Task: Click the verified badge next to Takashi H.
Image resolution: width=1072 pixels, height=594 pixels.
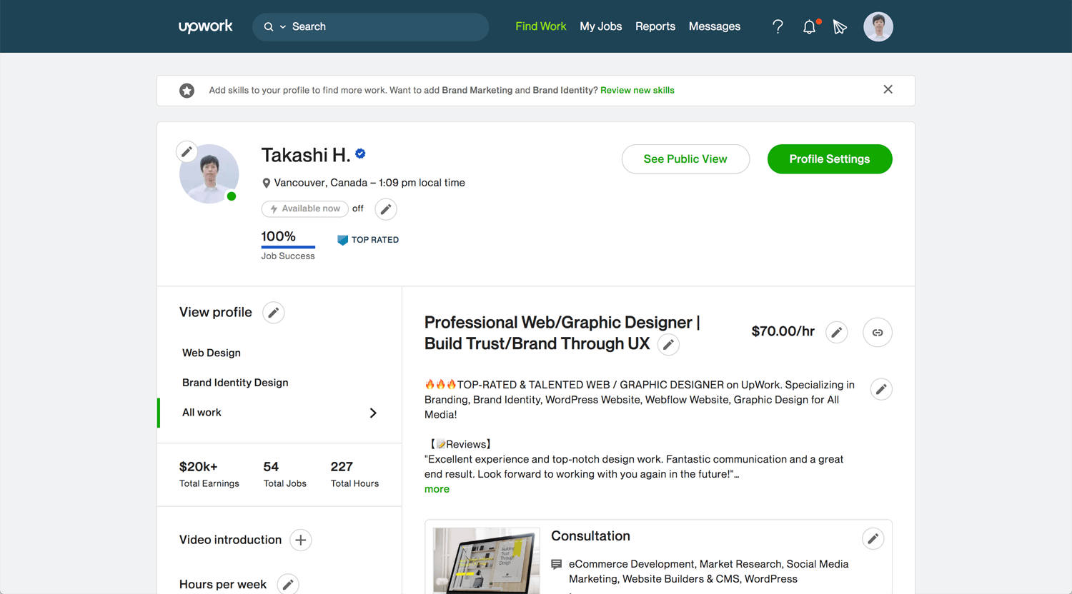Action: (x=360, y=153)
